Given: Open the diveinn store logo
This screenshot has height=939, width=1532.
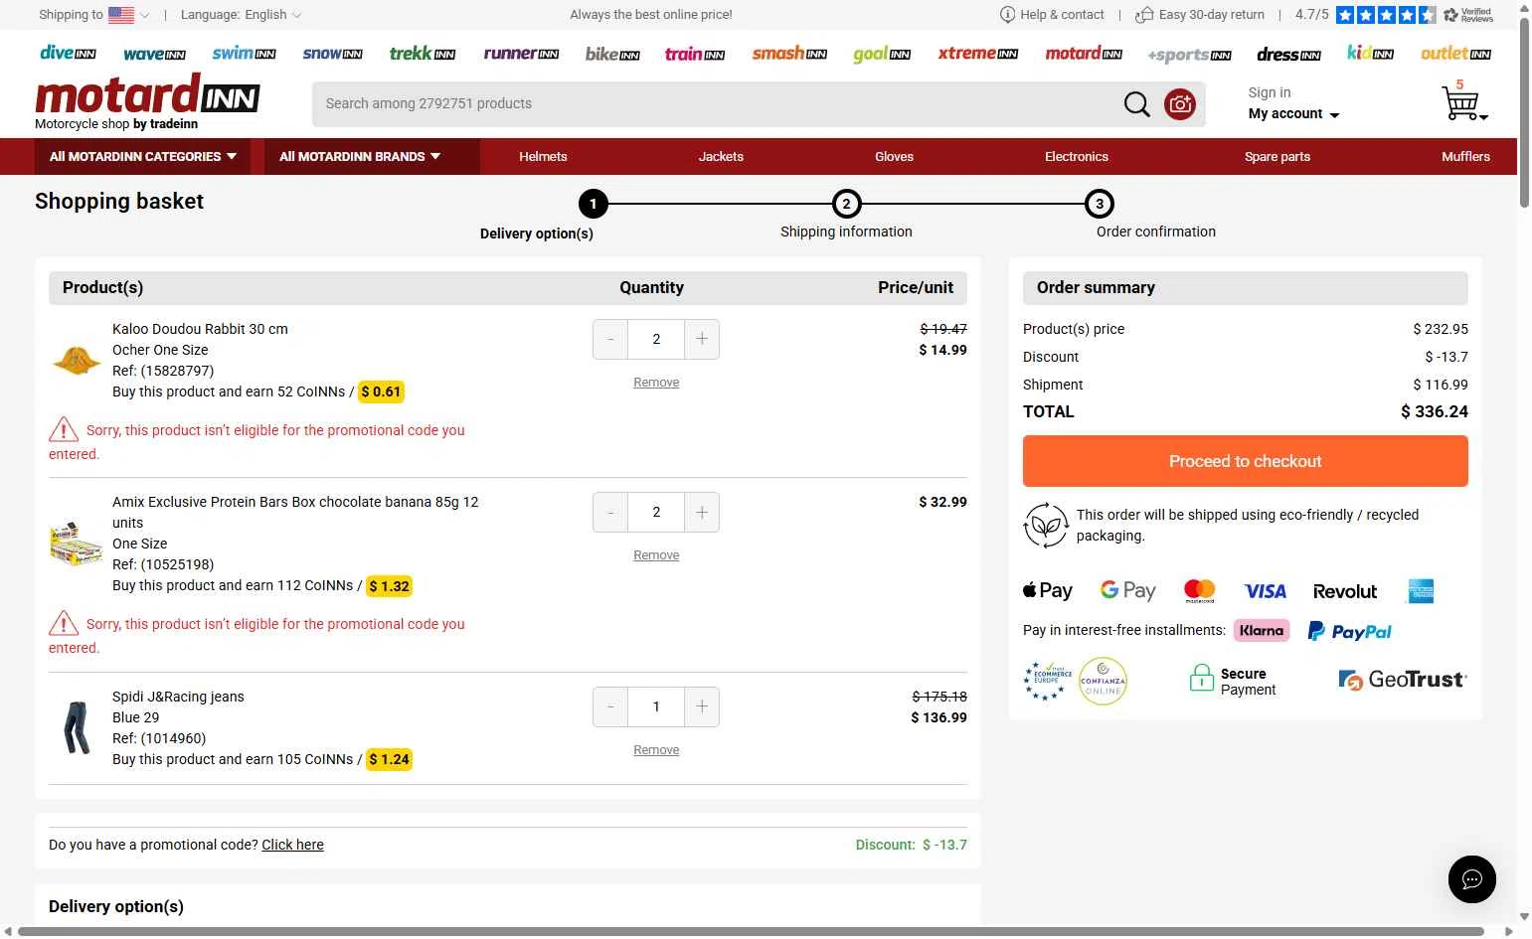Looking at the screenshot, I should pyautogui.click(x=68, y=54).
